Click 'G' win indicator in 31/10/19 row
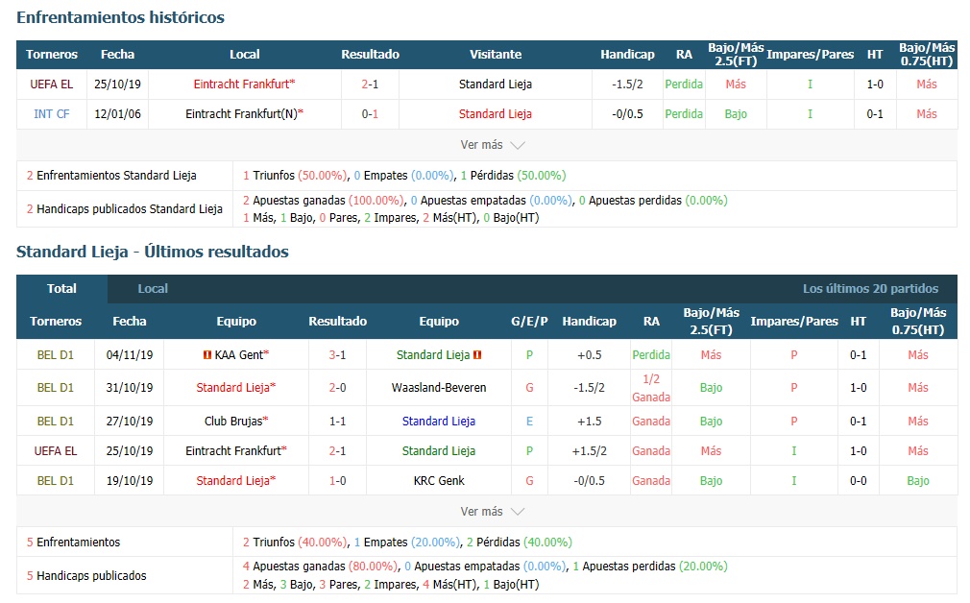This screenshot has width=970, height=603. tap(529, 388)
